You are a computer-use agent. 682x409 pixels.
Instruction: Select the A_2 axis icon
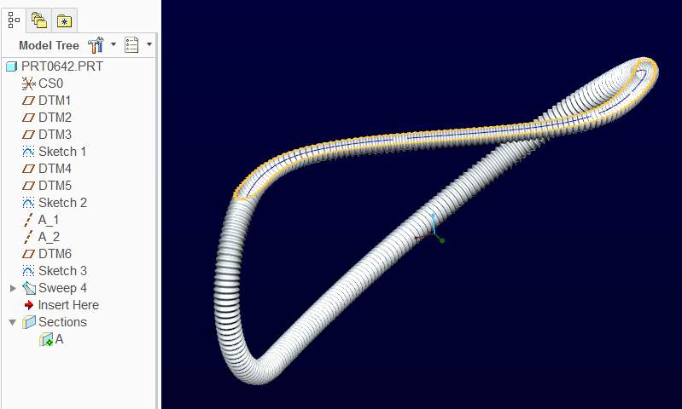tap(28, 237)
